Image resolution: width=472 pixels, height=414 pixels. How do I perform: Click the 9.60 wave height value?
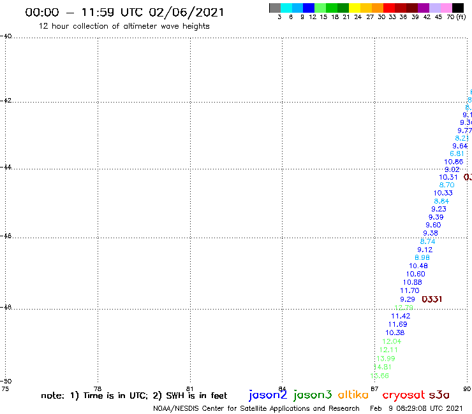pyautogui.click(x=433, y=225)
